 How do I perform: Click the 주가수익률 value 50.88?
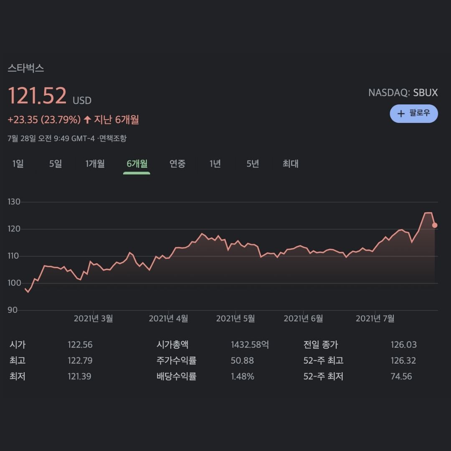[x=242, y=360]
